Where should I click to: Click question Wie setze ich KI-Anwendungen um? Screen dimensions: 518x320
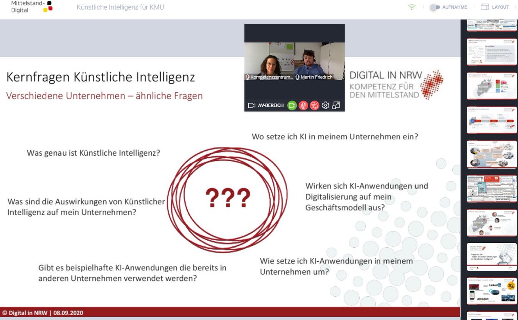click(337, 267)
